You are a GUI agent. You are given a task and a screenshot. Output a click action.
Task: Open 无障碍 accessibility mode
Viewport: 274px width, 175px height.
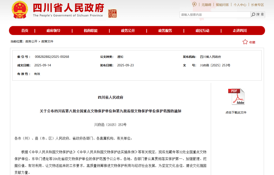click(206, 5)
